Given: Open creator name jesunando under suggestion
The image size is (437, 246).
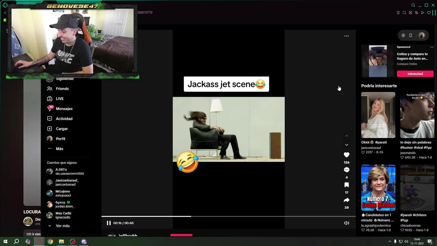Looking at the screenshot, I should [x=408, y=153].
